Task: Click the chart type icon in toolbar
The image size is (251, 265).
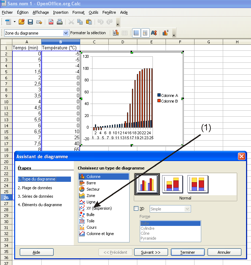Action: (x=116, y=33)
